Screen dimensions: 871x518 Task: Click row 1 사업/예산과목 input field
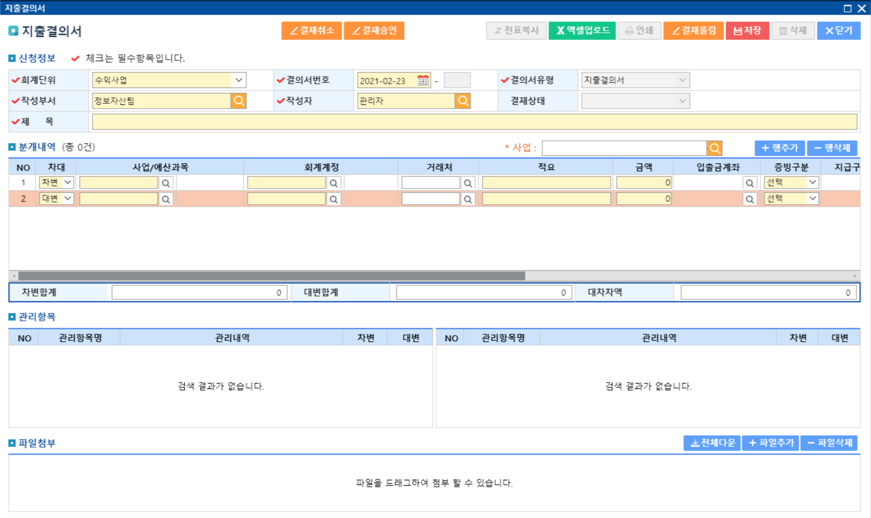[119, 183]
